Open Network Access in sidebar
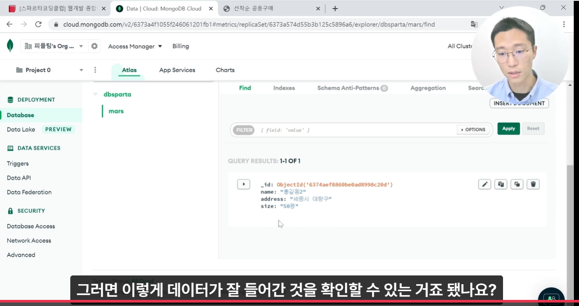 click(29, 241)
